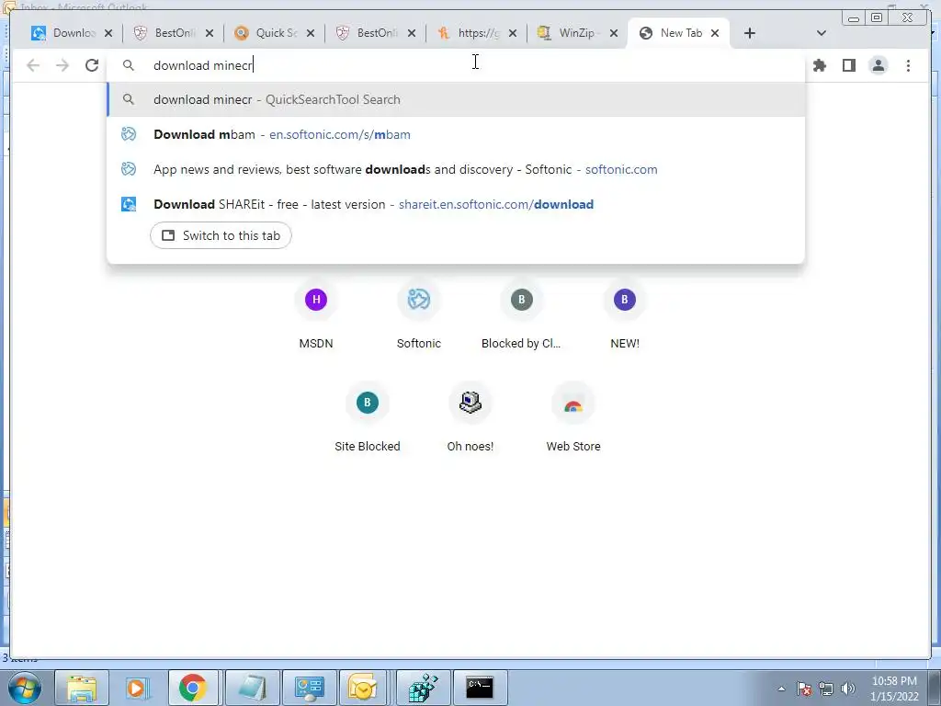The height and width of the screenshot is (706, 941).
Task: Open Chrome's three-dot menu
Action: [908, 65]
